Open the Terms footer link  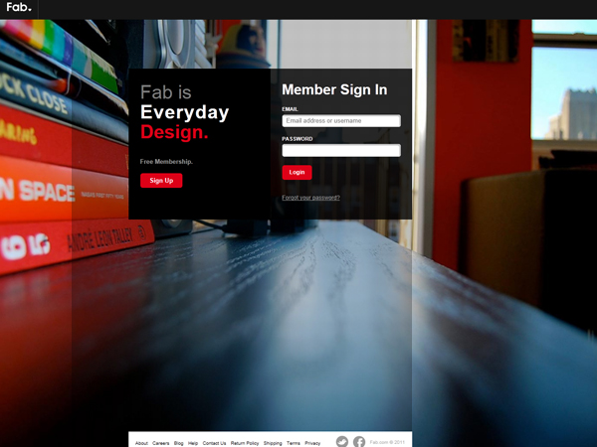(x=294, y=443)
